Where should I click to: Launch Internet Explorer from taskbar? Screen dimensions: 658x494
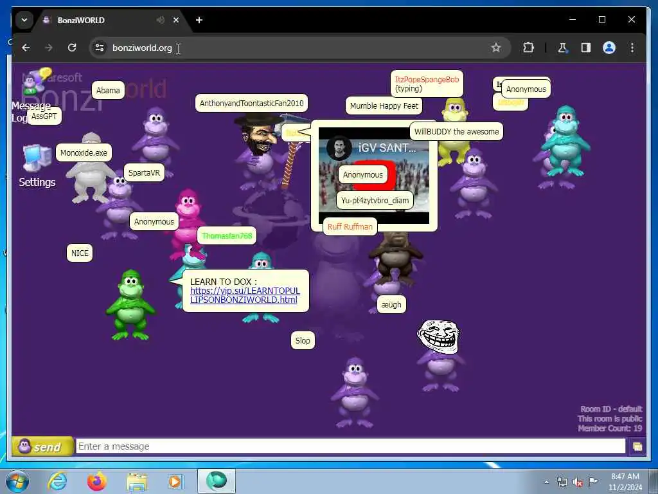(57, 481)
